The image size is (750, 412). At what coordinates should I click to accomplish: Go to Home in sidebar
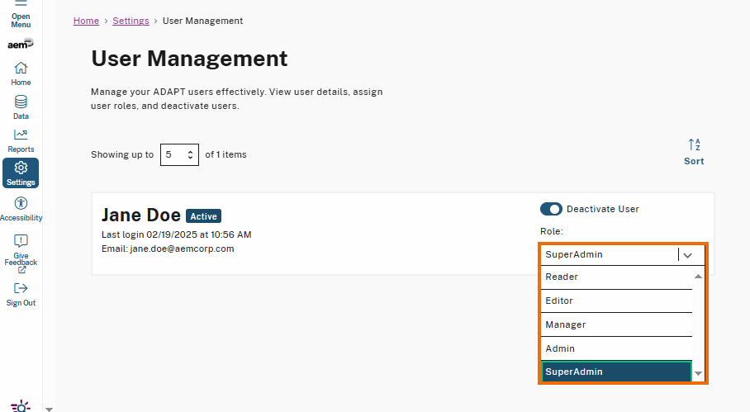[x=21, y=69]
